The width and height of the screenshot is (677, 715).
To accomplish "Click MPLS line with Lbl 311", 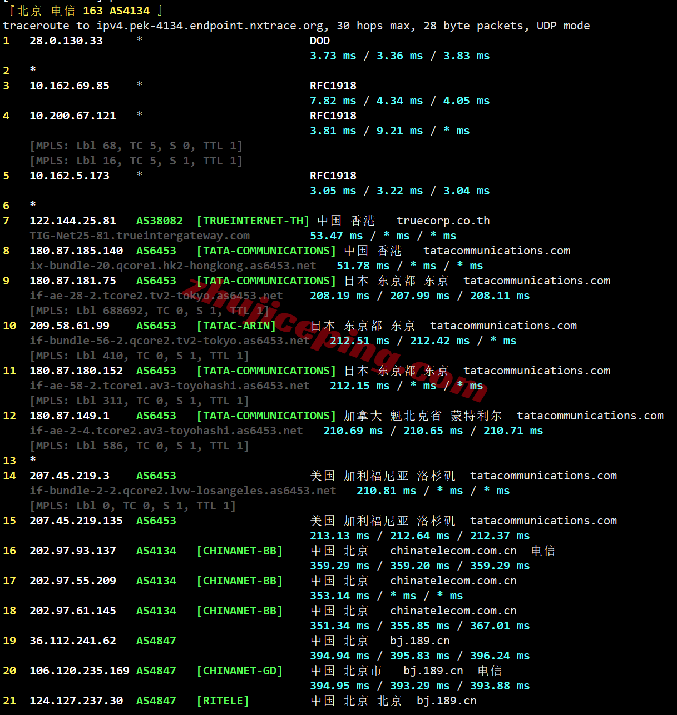I will (140, 401).
